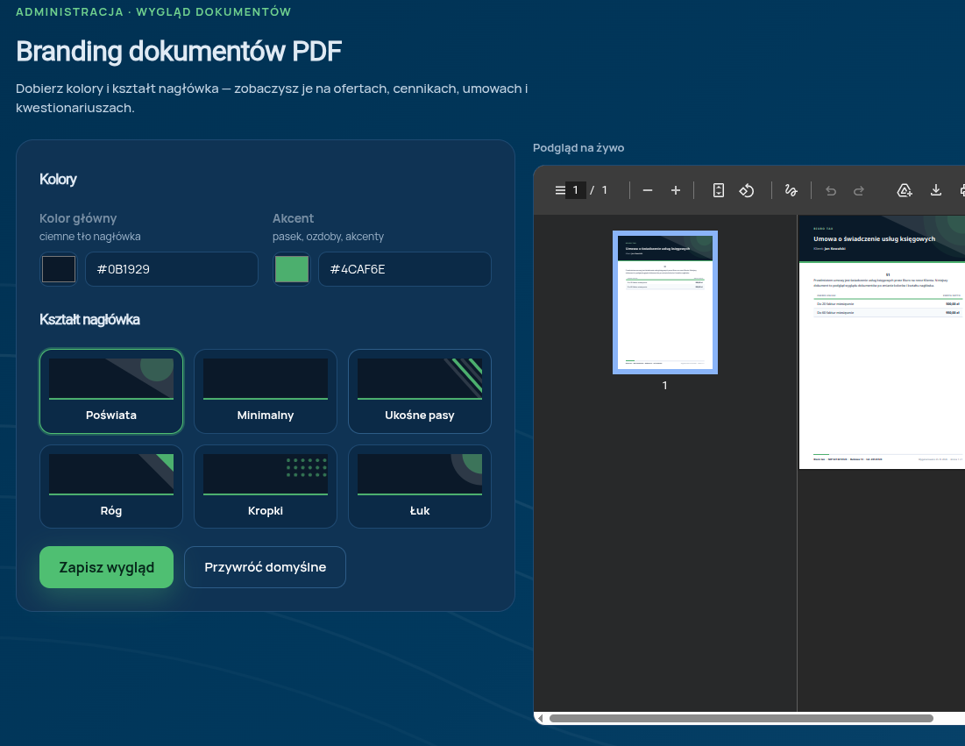The height and width of the screenshot is (746, 965).
Task: Edit the #0B1929 hex color field
Action: coord(172,269)
